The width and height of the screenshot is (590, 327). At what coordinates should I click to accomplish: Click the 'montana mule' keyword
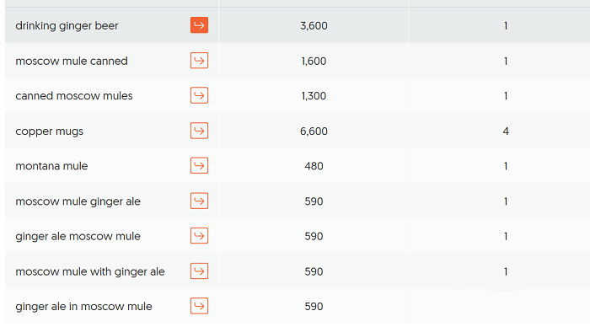click(51, 166)
